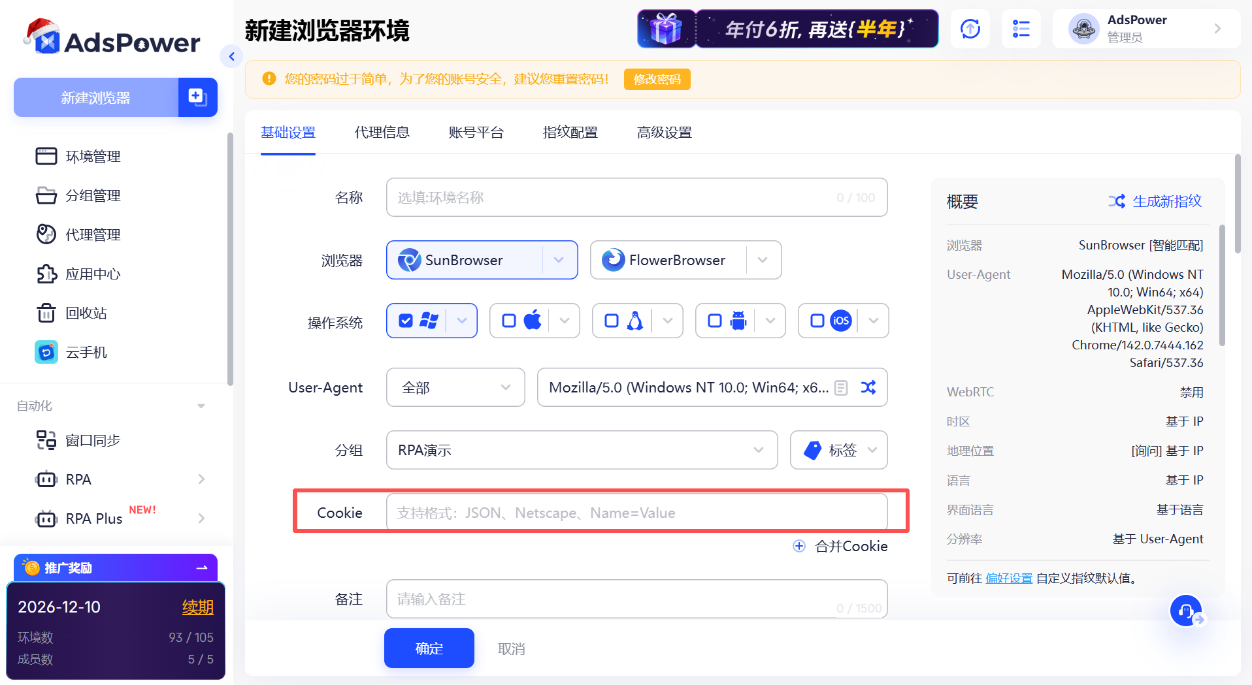The image size is (1252, 685).
Task: Uncheck the Windows operating system checkbox
Action: (x=406, y=321)
